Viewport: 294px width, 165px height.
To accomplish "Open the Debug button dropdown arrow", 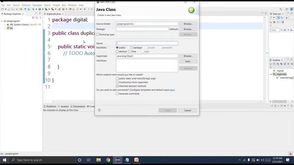I will click(36, 9).
